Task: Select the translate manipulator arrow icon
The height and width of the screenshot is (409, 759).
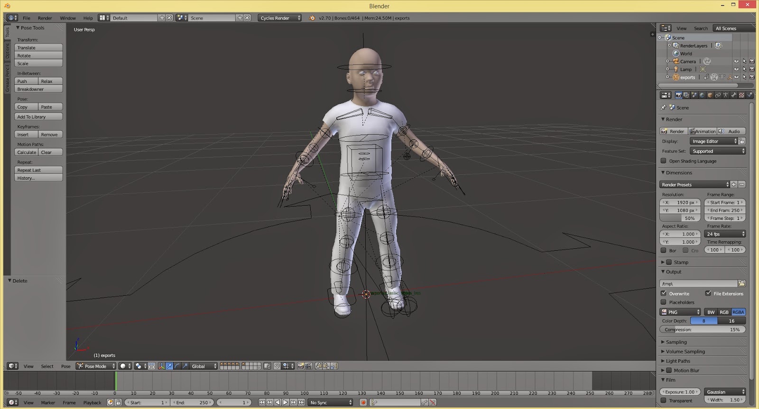Action: tap(169, 366)
